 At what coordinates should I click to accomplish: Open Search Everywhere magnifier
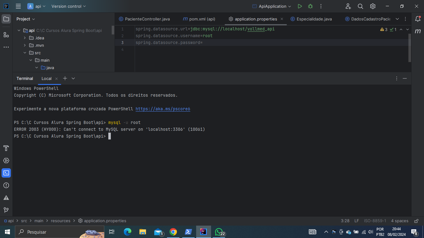point(360,6)
